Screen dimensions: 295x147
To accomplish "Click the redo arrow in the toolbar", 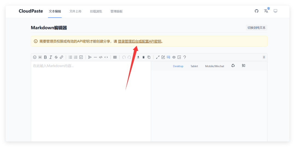I will tap(129, 57).
